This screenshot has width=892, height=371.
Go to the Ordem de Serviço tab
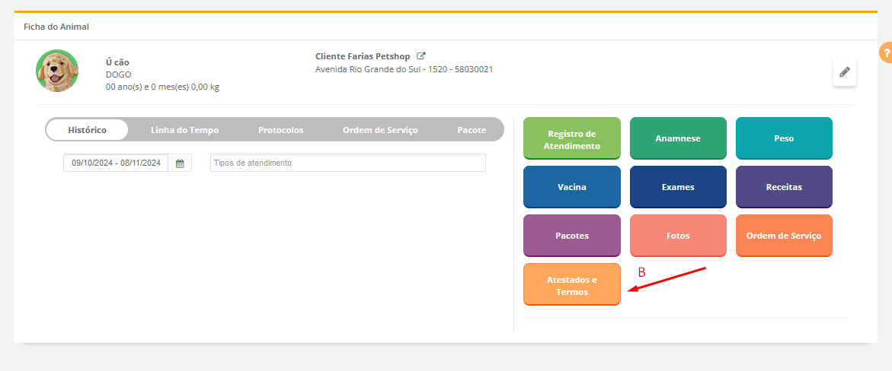[x=380, y=130]
